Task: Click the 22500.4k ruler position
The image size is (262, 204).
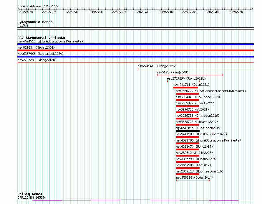Action: tap(166, 12)
